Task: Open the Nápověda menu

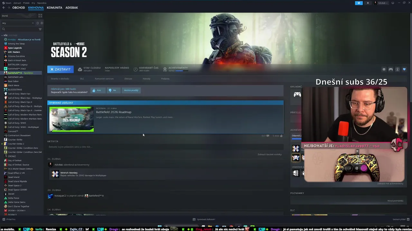Action: pyautogui.click(x=42, y=3)
